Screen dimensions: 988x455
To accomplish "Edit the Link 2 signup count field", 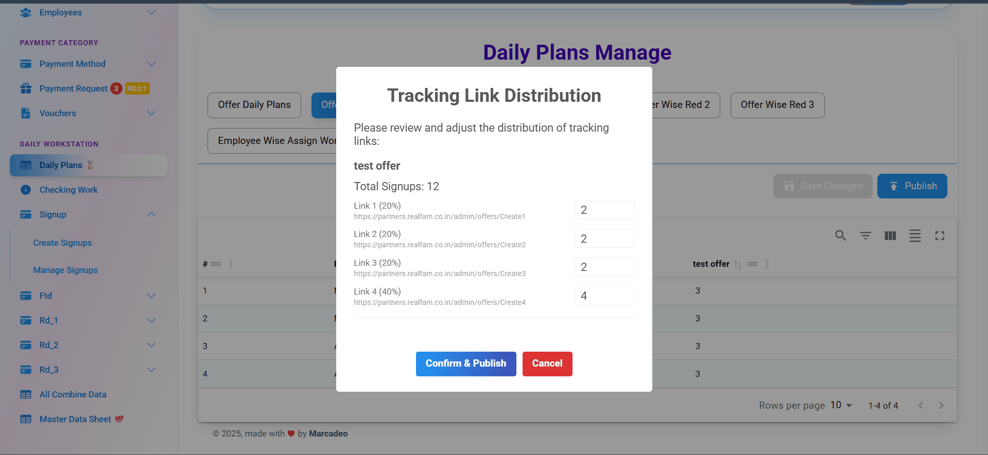I will point(605,239).
